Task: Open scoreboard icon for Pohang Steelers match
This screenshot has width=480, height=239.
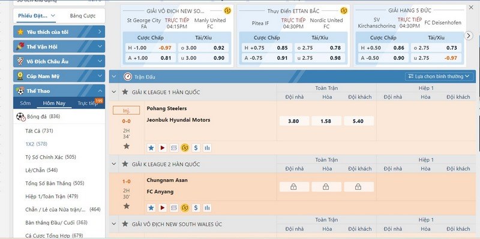Action: (x=173, y=148)
